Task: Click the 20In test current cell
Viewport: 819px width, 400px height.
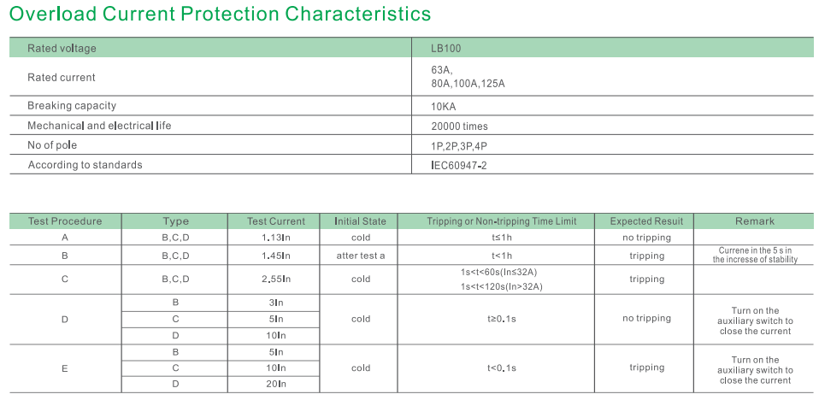Action: [276, 385]
